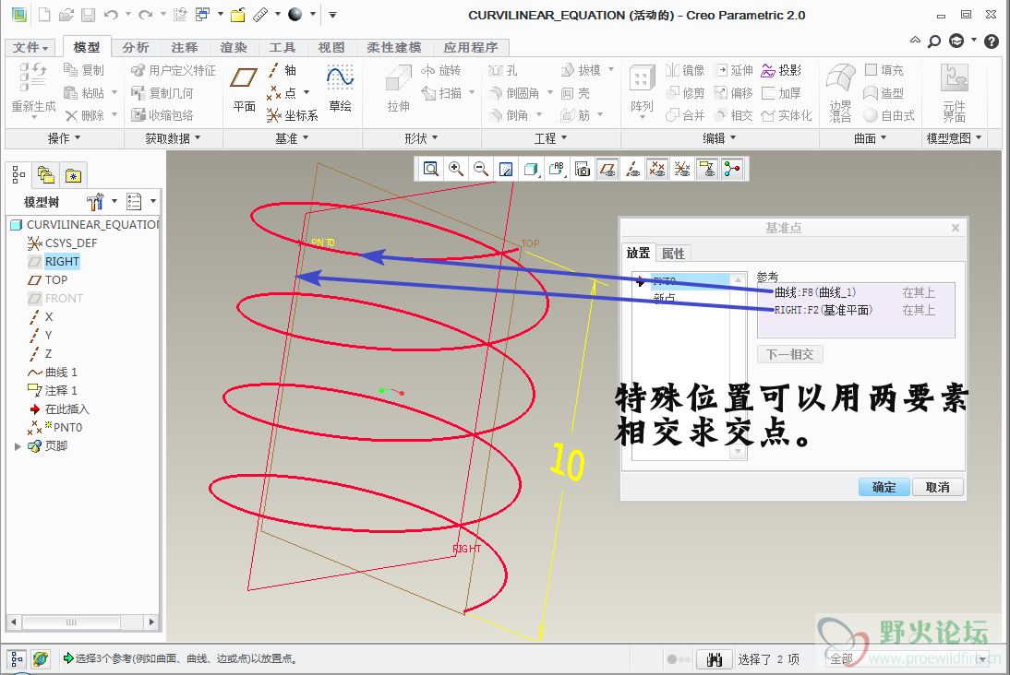The width and height of the screenshot is (1010, 675).
Task: Switch to the 分析 (Analysis) ribbon tab
Action: (136, 48)
